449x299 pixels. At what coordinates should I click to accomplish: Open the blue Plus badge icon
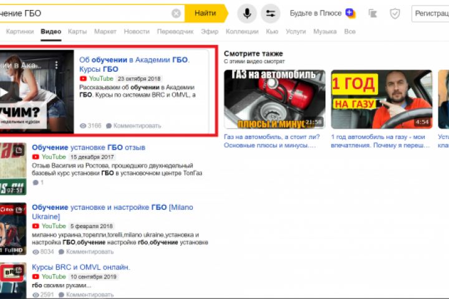coord(350,13)
